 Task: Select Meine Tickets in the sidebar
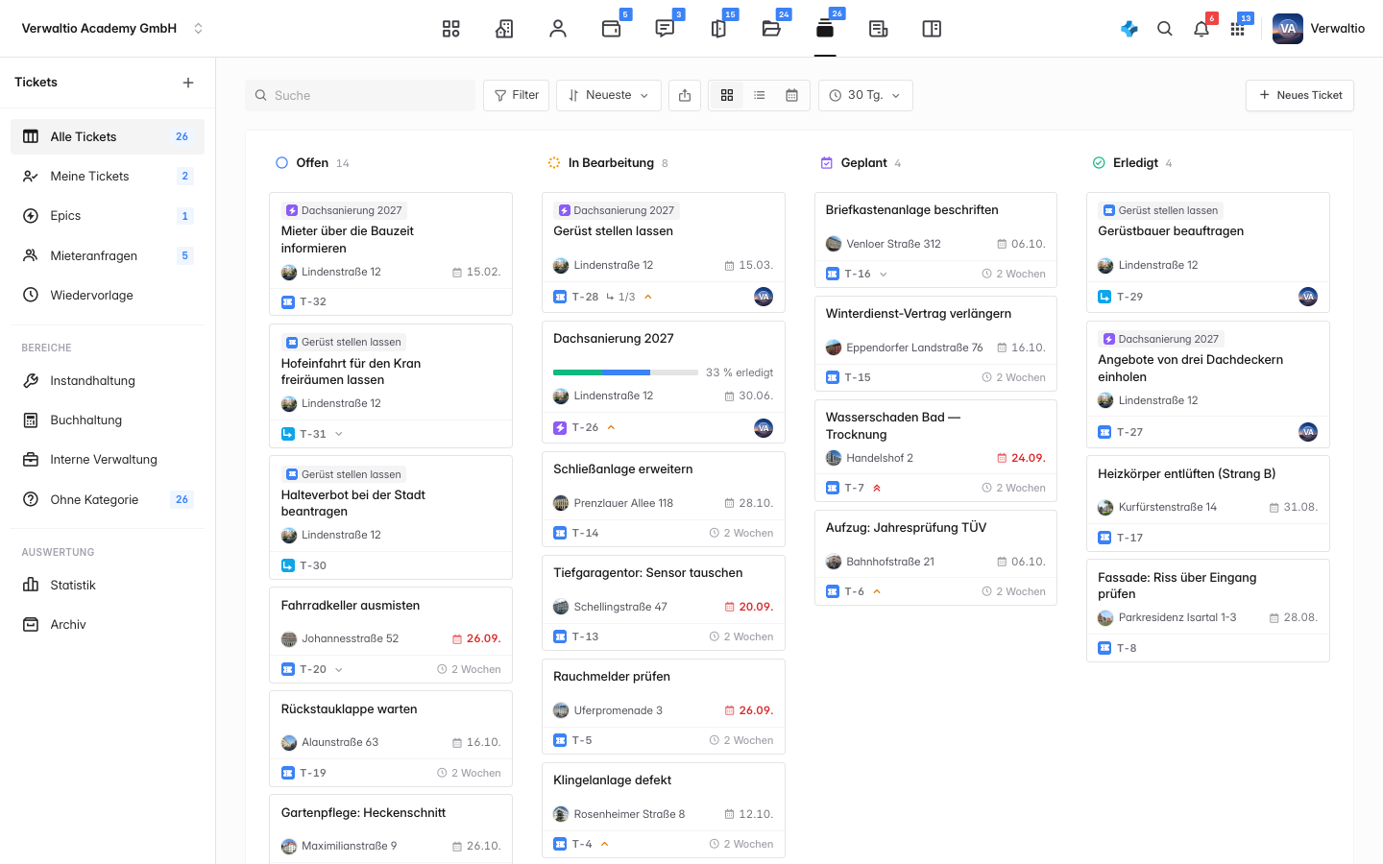108,176
